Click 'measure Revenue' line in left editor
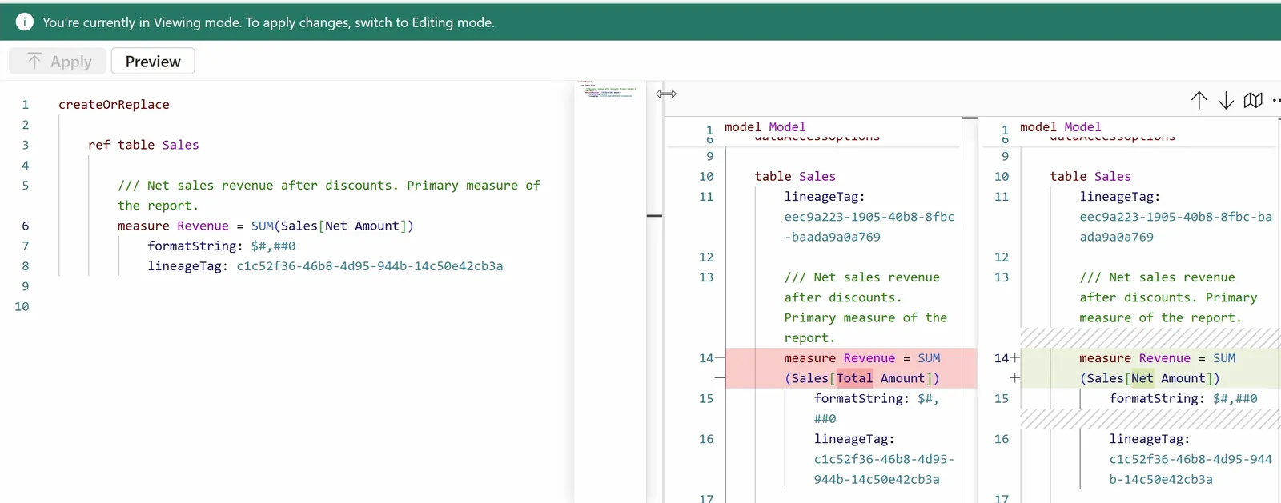Image resolution: width=1281 pixels, height=503 pixels. coord(266,226)
